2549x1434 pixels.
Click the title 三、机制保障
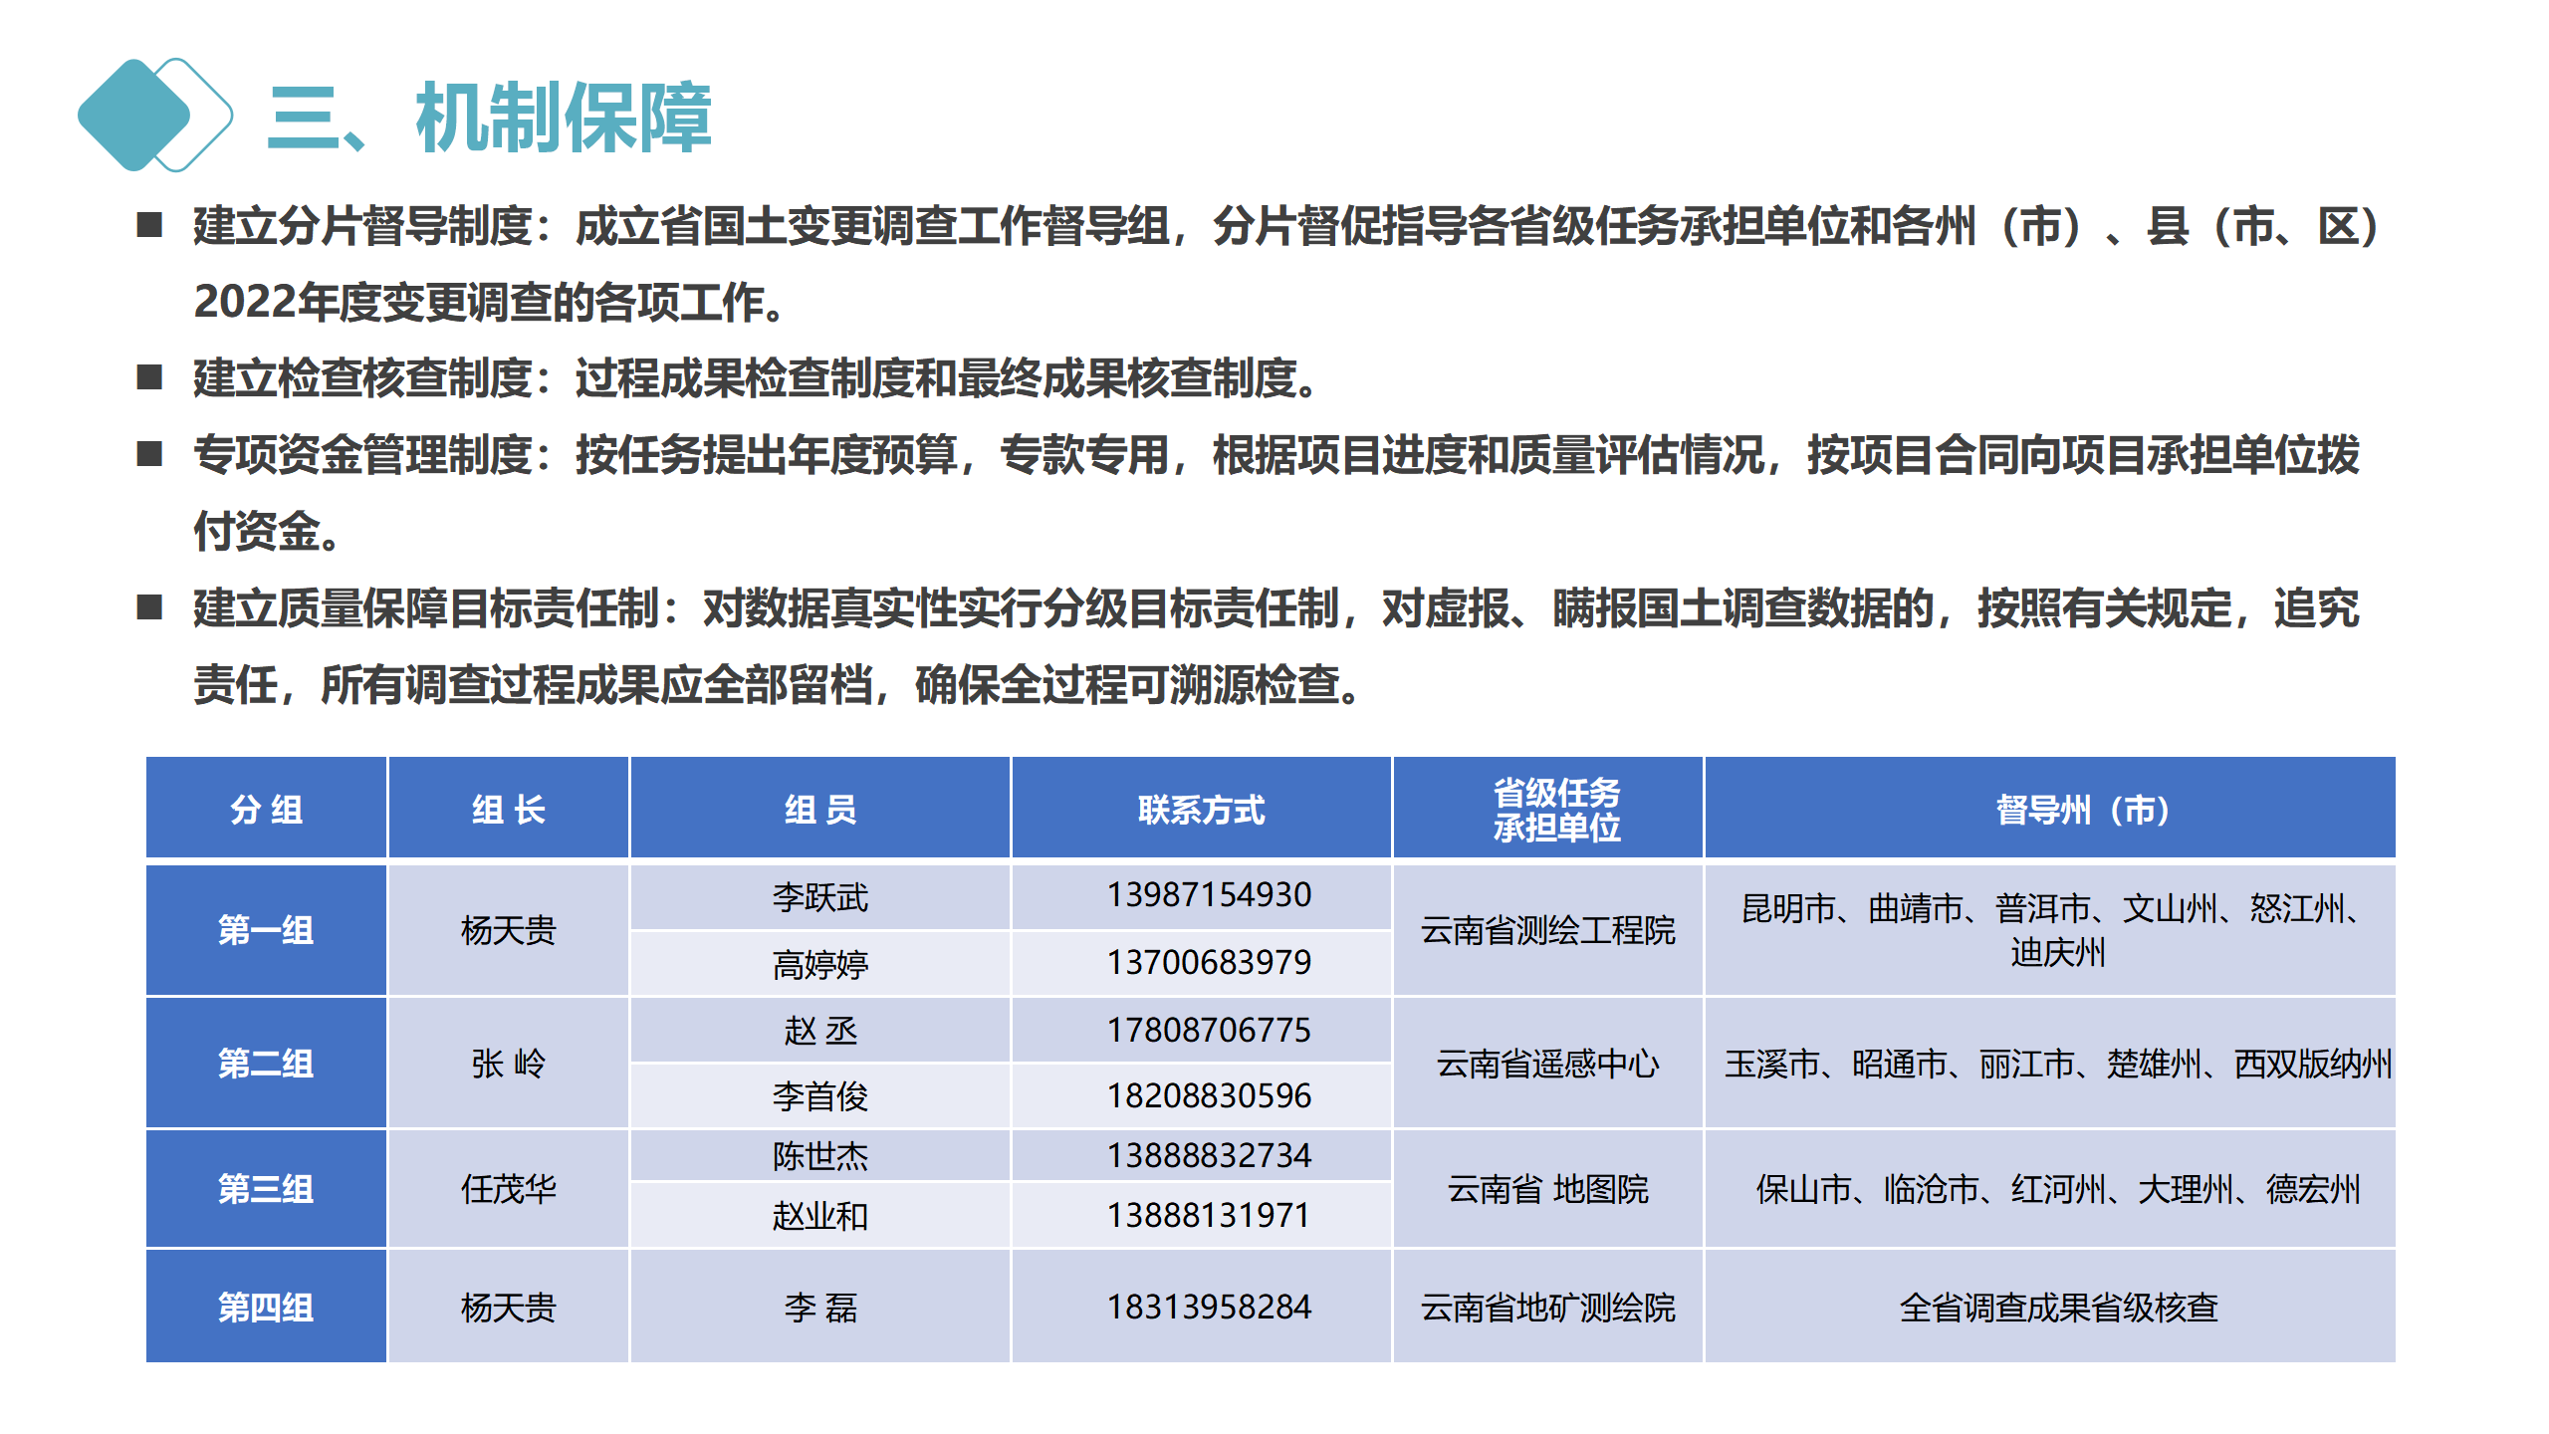pos(489,118)
